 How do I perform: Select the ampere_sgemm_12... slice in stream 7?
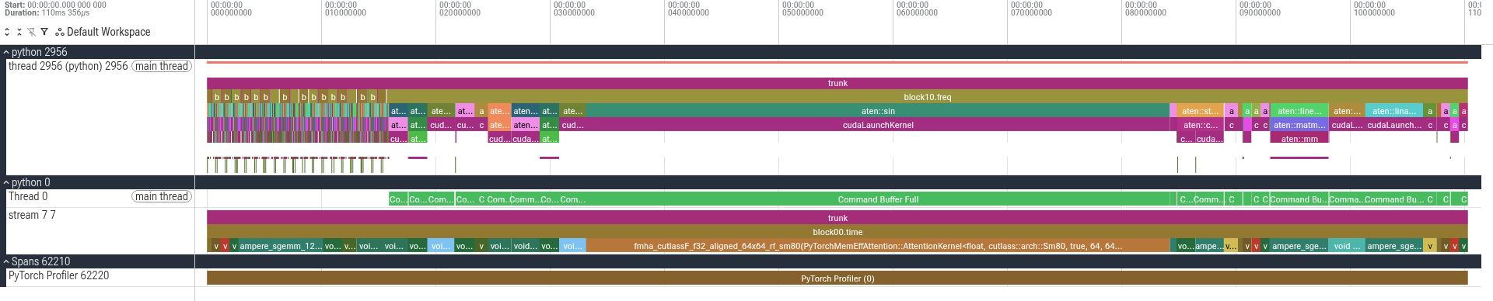click(281, 246)
